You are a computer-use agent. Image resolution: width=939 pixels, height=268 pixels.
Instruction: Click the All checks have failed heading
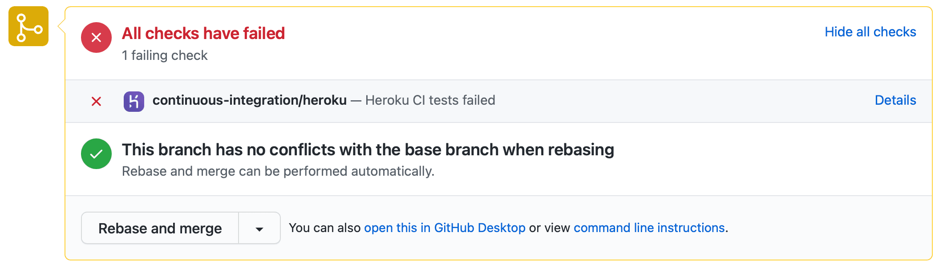pos(203,33)
